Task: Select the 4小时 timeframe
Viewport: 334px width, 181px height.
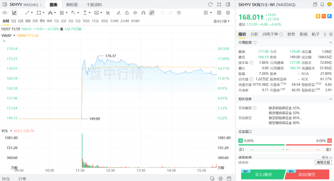Action: [x=135, y=21]
